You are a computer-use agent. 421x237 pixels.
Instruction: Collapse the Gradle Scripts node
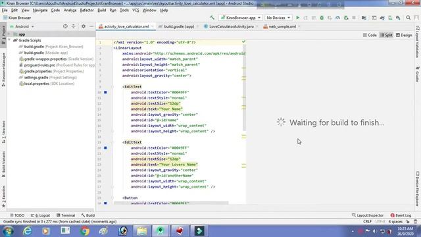pyautogui.click(x=9, y=40)
